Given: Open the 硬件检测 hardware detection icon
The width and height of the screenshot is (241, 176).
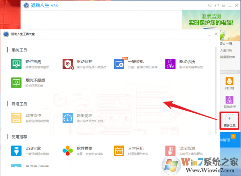Looking at the screenshot, I should [16, 64].
